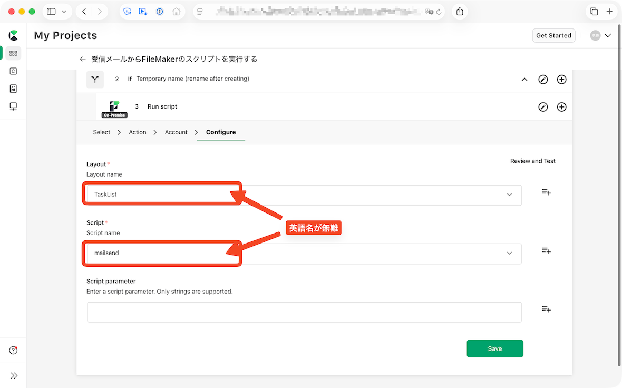Click the Get Started button

pos(553,35)
